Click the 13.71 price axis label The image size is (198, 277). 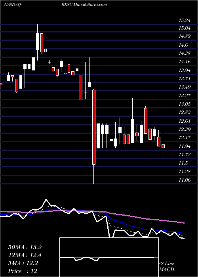(185, 79)
